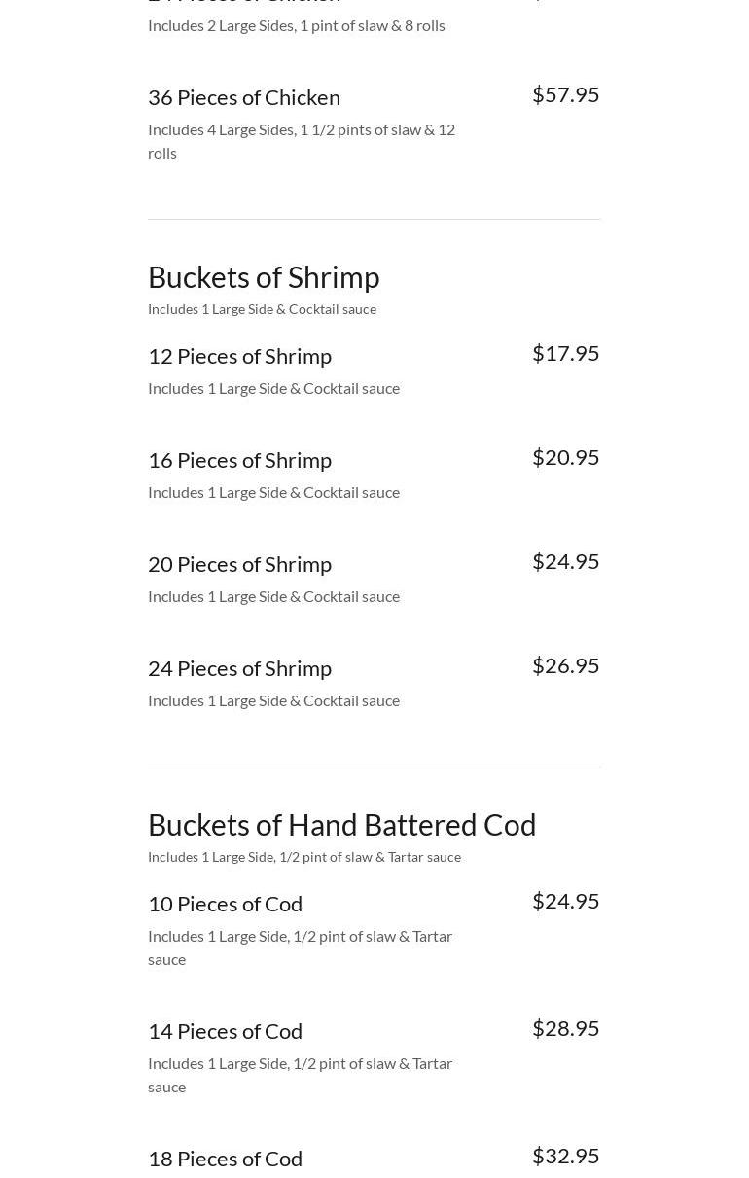The height and width of the screenshot is (1178, 749).
Task: Click the description under 36 Pieces of Chicken
Action: point(301,141)
